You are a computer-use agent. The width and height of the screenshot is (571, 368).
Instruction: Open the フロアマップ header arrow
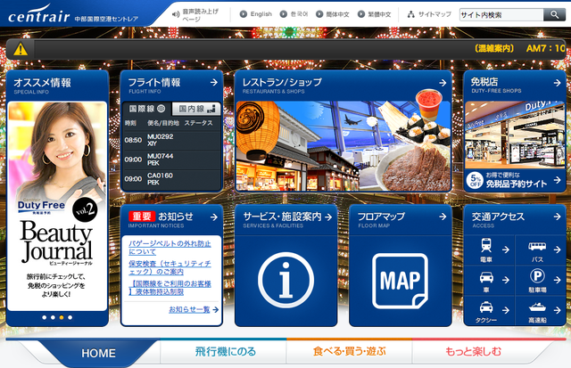(x=443, y=217)
